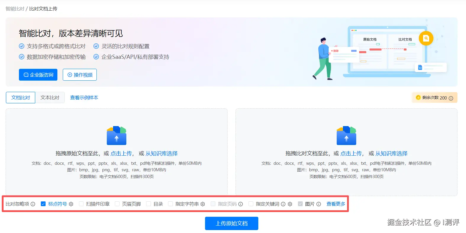Click the chat icon in 企业版咨询 button

[x=26, y=75]
